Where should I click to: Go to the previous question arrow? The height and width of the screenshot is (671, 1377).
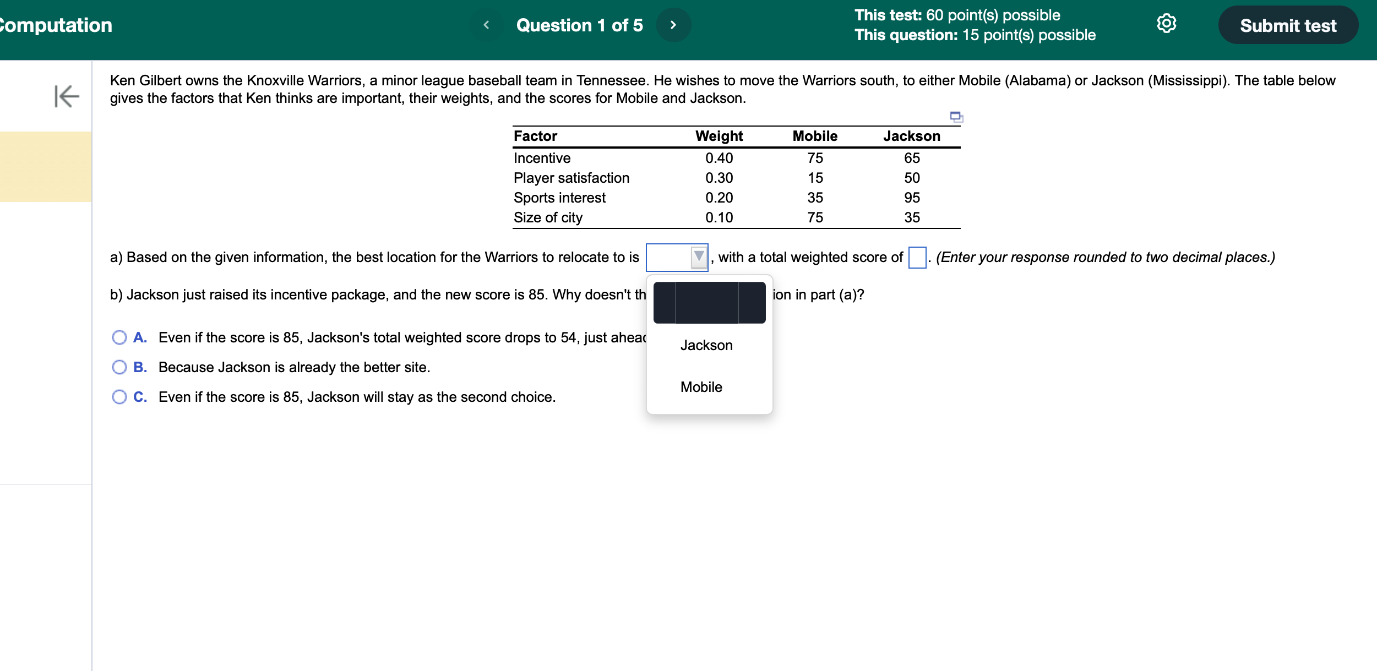(486, 25)
